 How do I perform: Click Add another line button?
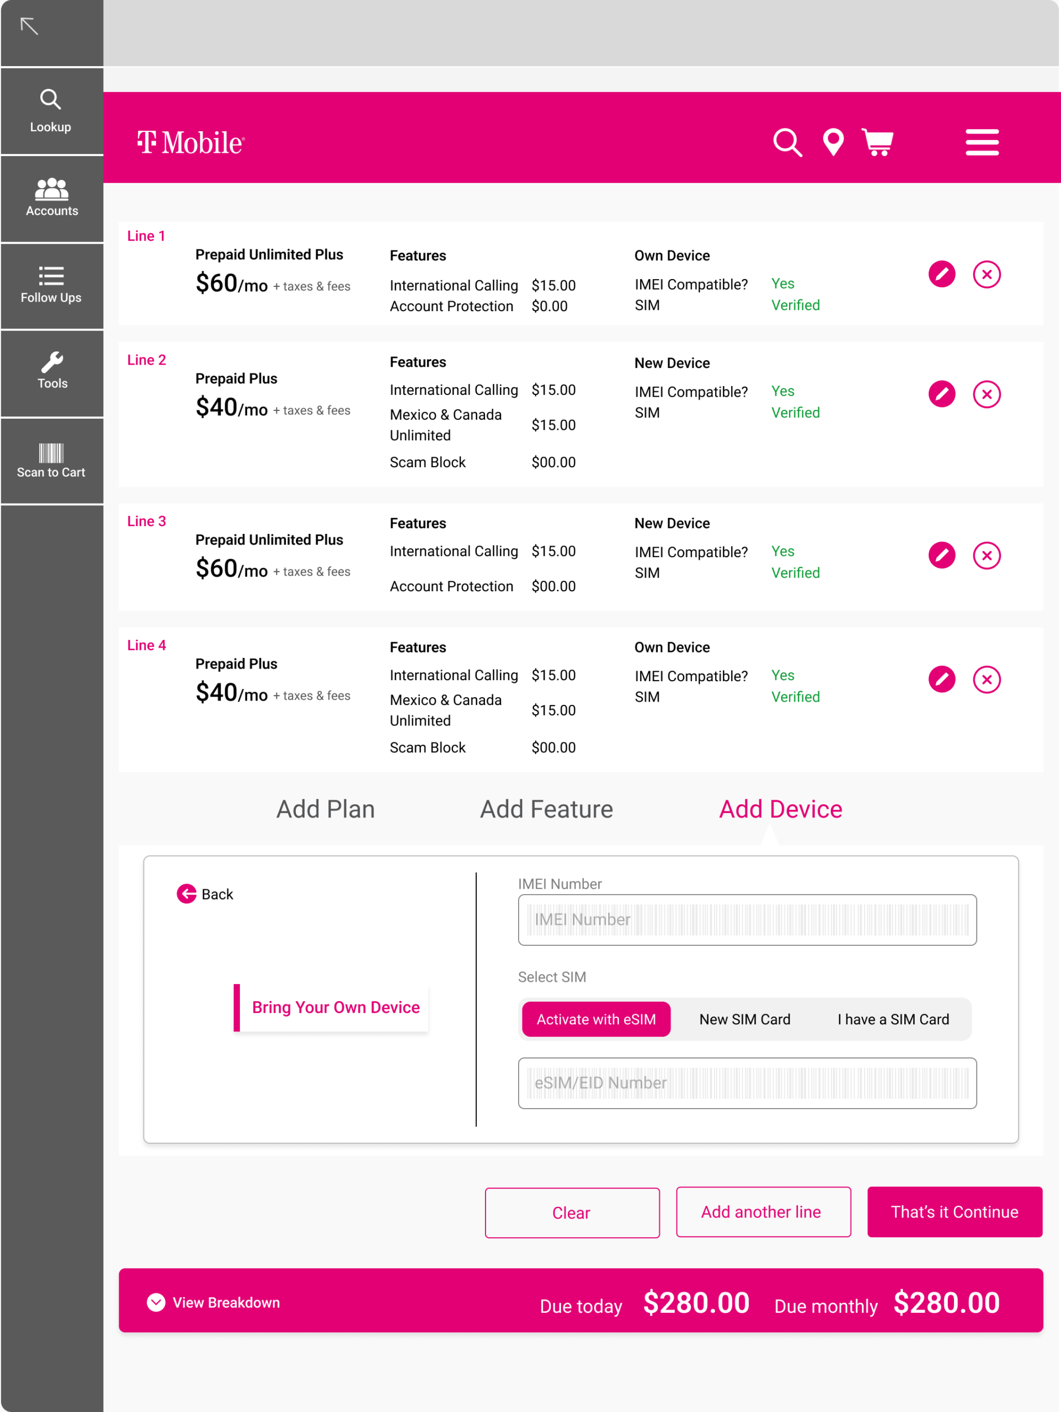pos(763,1212)
